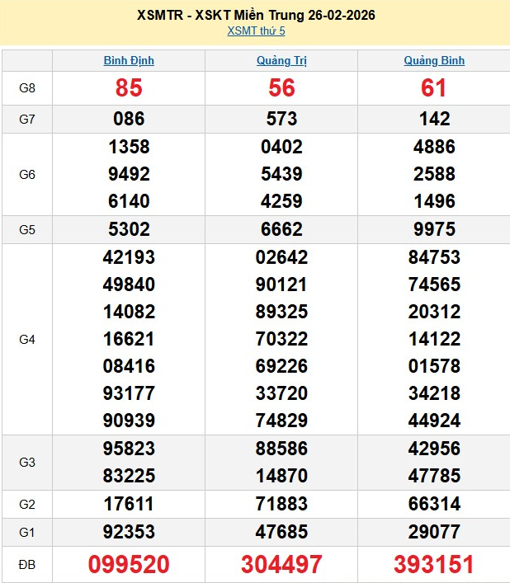The image size is (510, 583).
Task: Select the G8 result 61
Action: (x=434, y=88)
